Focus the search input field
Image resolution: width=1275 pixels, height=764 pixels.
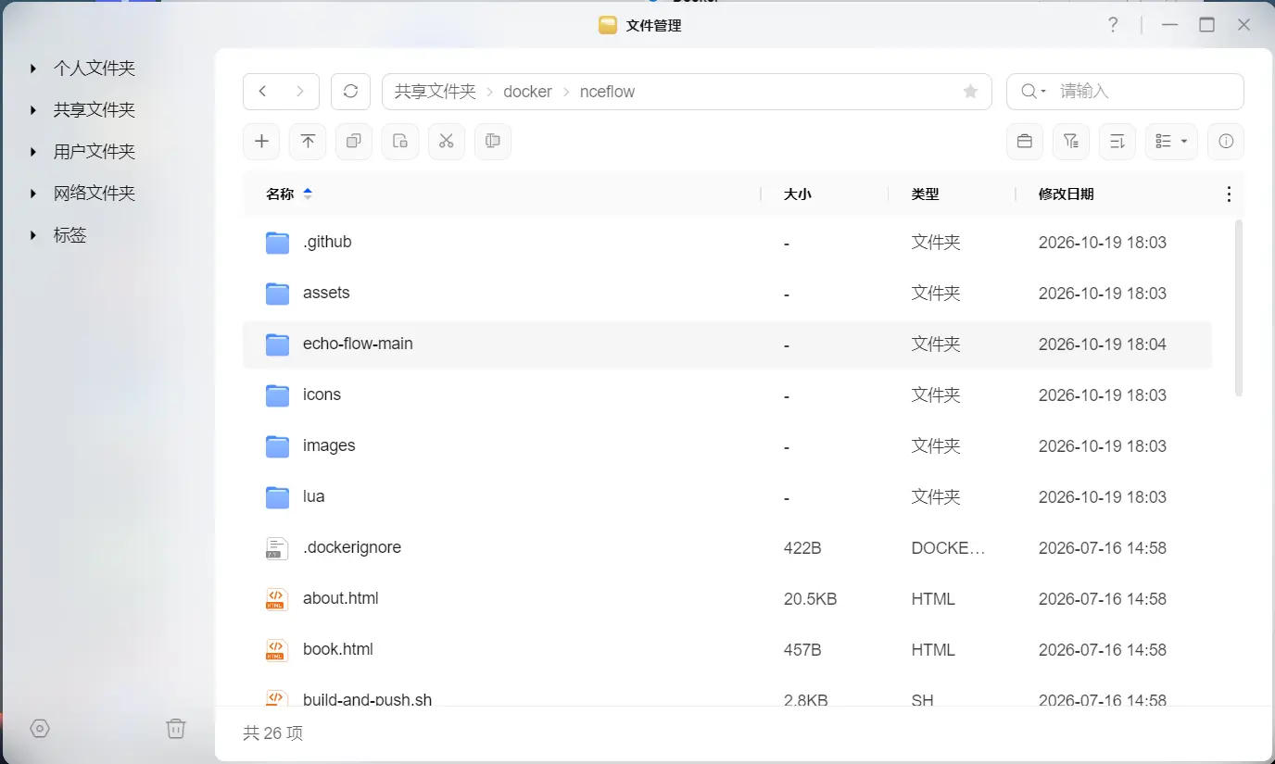click(1146, 92)
